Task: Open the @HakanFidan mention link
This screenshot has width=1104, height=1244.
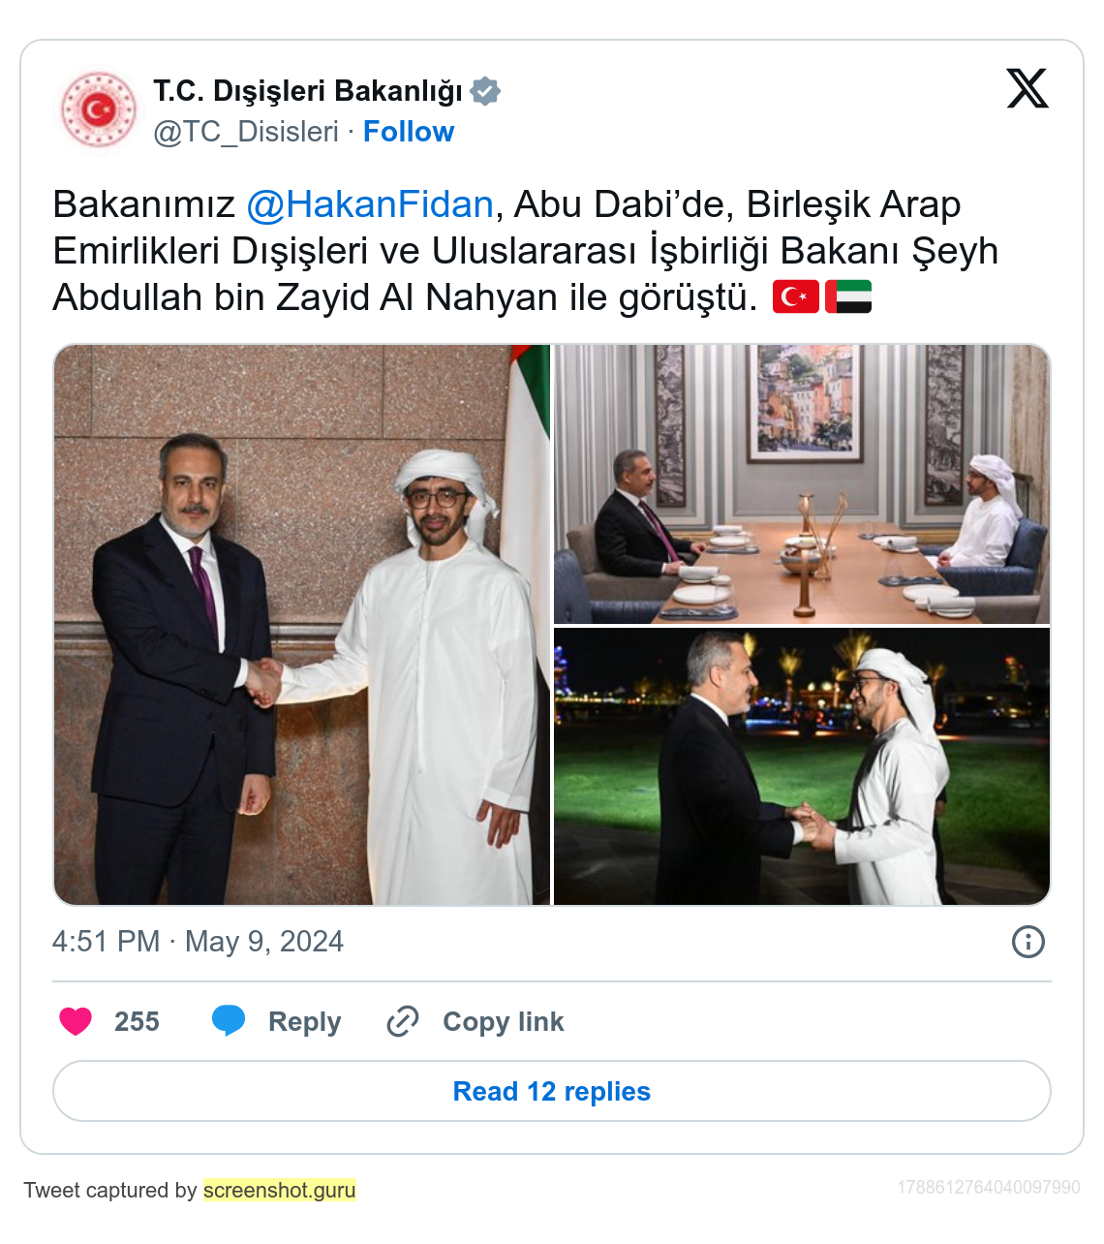Action: tap(370, 204)
